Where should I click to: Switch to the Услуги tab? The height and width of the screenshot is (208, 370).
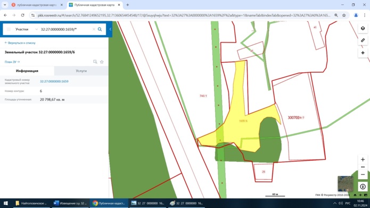(81, 71)
